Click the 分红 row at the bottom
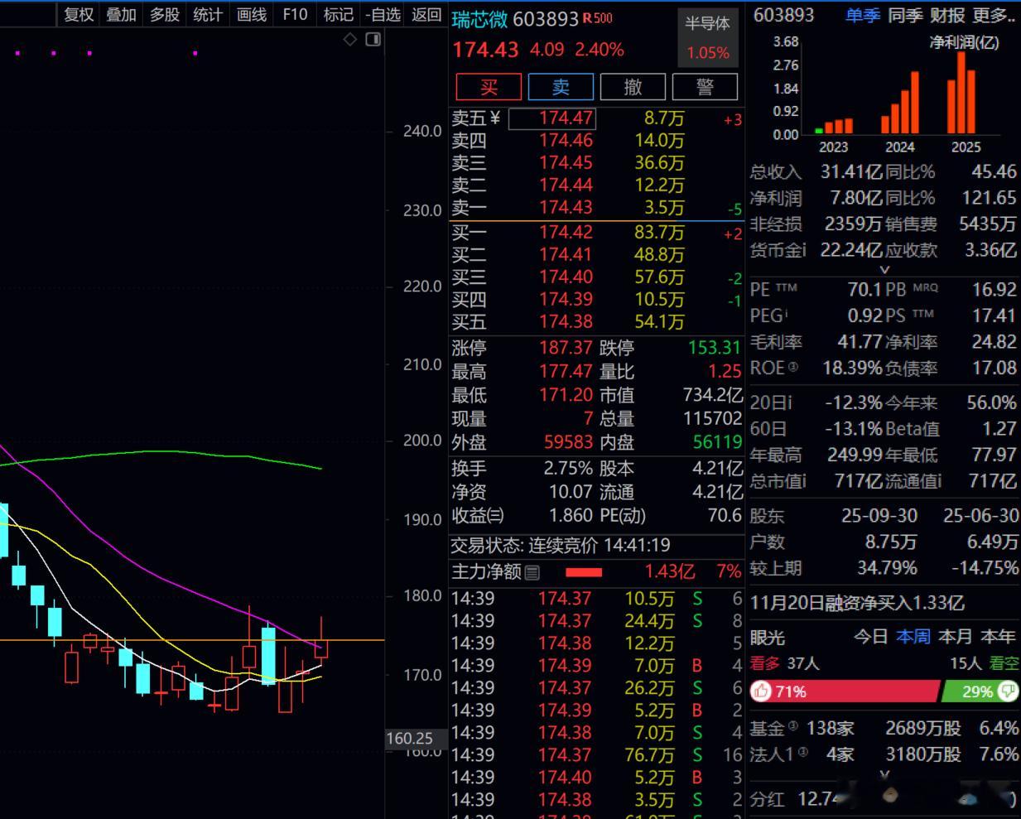Image resolution: width=1021 pixels, height=819 pixels. tap(884, 799)
